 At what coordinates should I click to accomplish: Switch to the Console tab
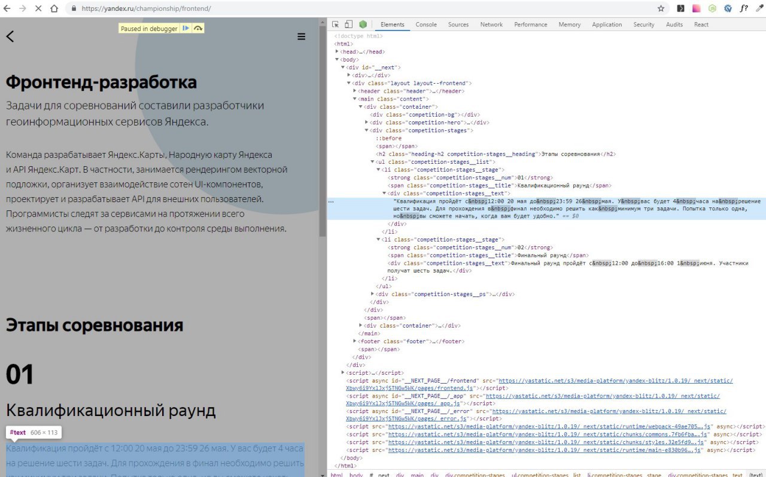[426, 25]
